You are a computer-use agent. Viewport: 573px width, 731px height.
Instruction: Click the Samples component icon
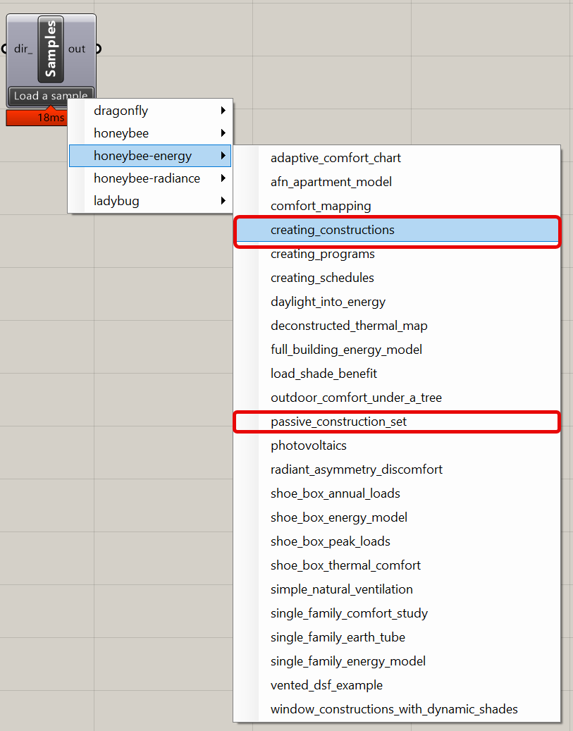pos(51,49)
